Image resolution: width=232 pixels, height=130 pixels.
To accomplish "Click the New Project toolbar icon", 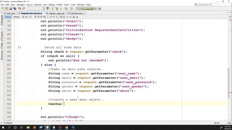I will pos(7,9).
